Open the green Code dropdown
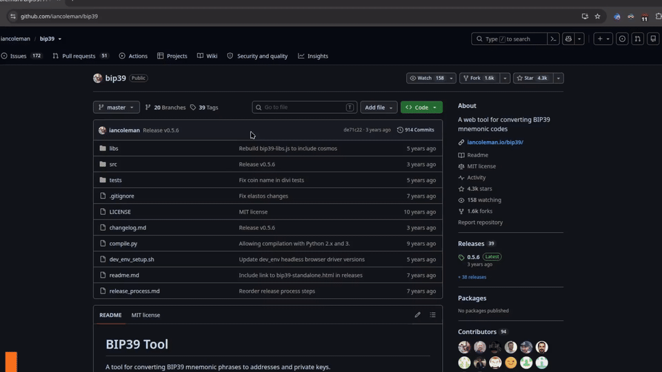Screen dimensions: 662x372 421,107
